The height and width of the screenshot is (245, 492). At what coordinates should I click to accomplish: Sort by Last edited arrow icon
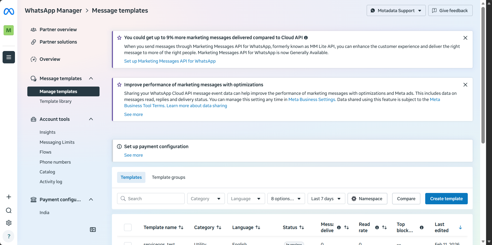point(460,227)
